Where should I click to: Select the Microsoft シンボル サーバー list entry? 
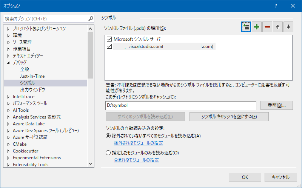tap(139, 39)
